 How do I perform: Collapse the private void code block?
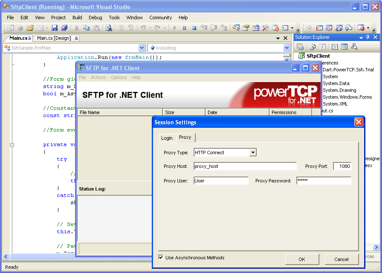click(x=12, y=145)
